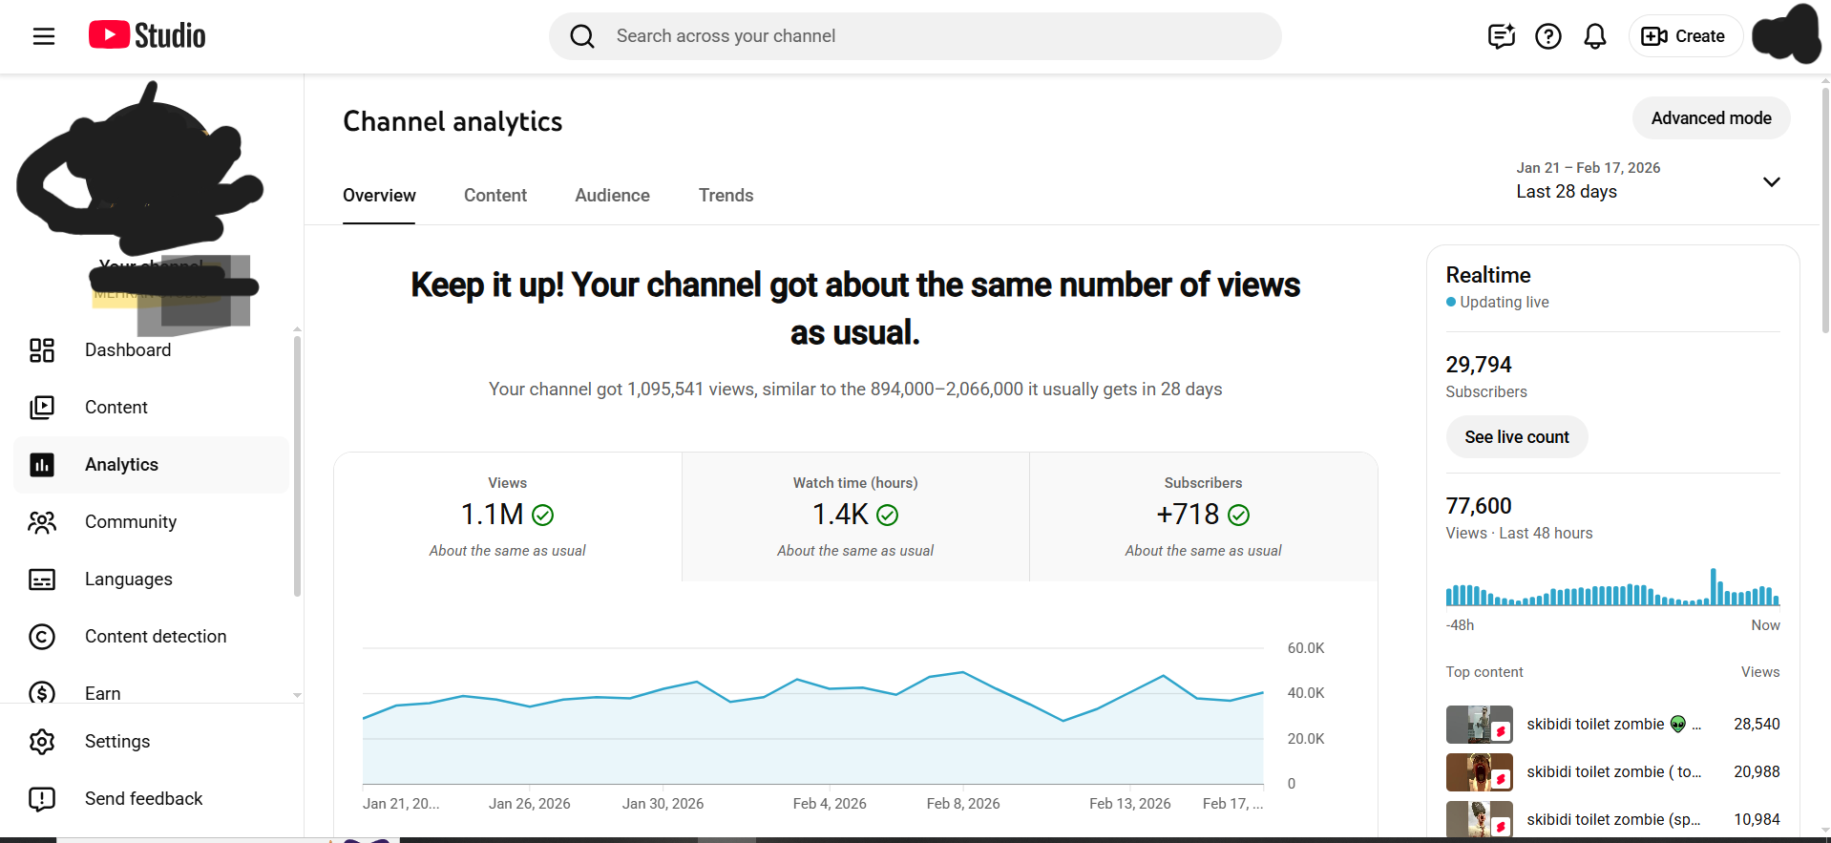Click the YouTube Studio logo

tap(147, 36)
